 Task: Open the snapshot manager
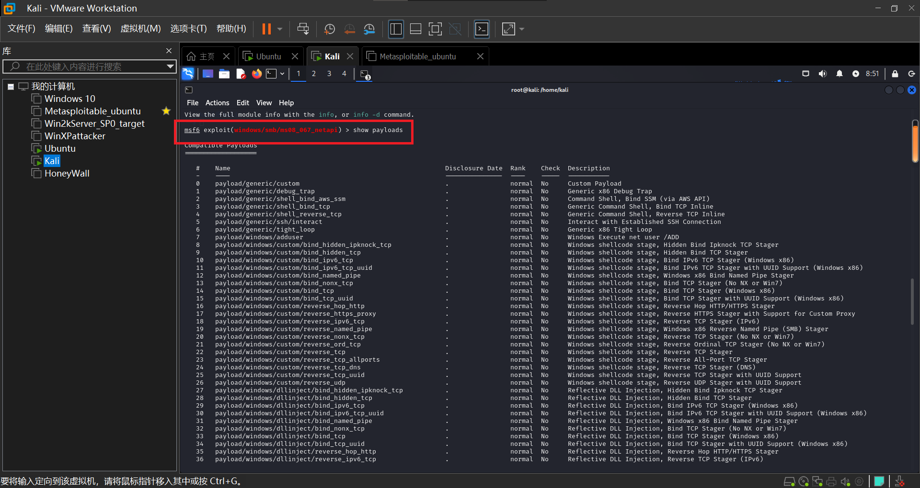click(x=369, y=29)
